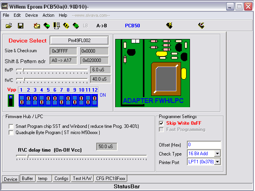Click the application icon in title bar
Screen dimensions: 255x191
(5, 6)
